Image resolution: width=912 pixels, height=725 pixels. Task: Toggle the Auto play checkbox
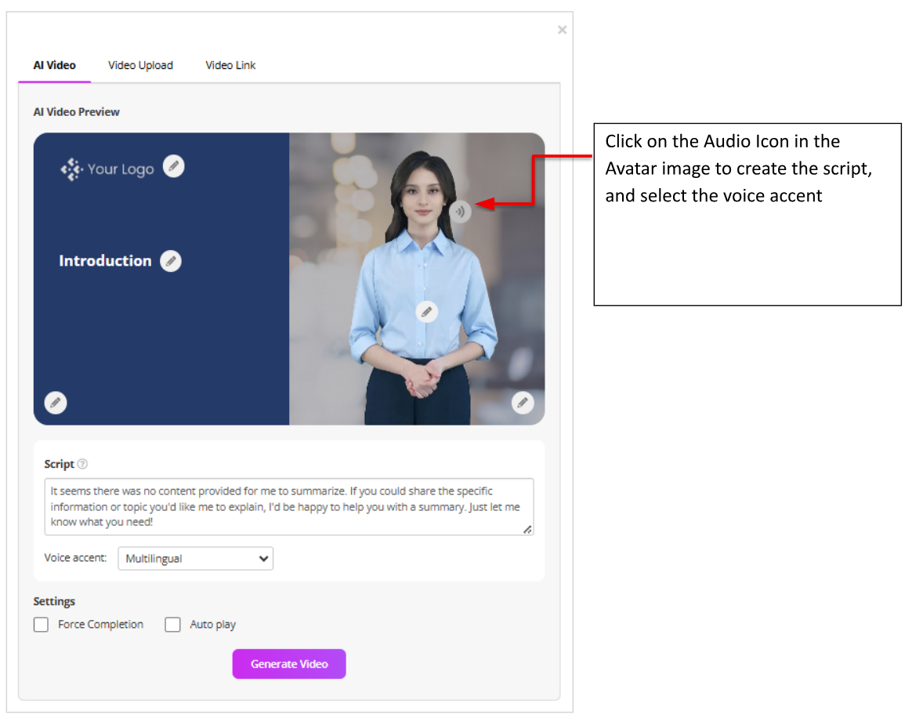pos(172,625)
